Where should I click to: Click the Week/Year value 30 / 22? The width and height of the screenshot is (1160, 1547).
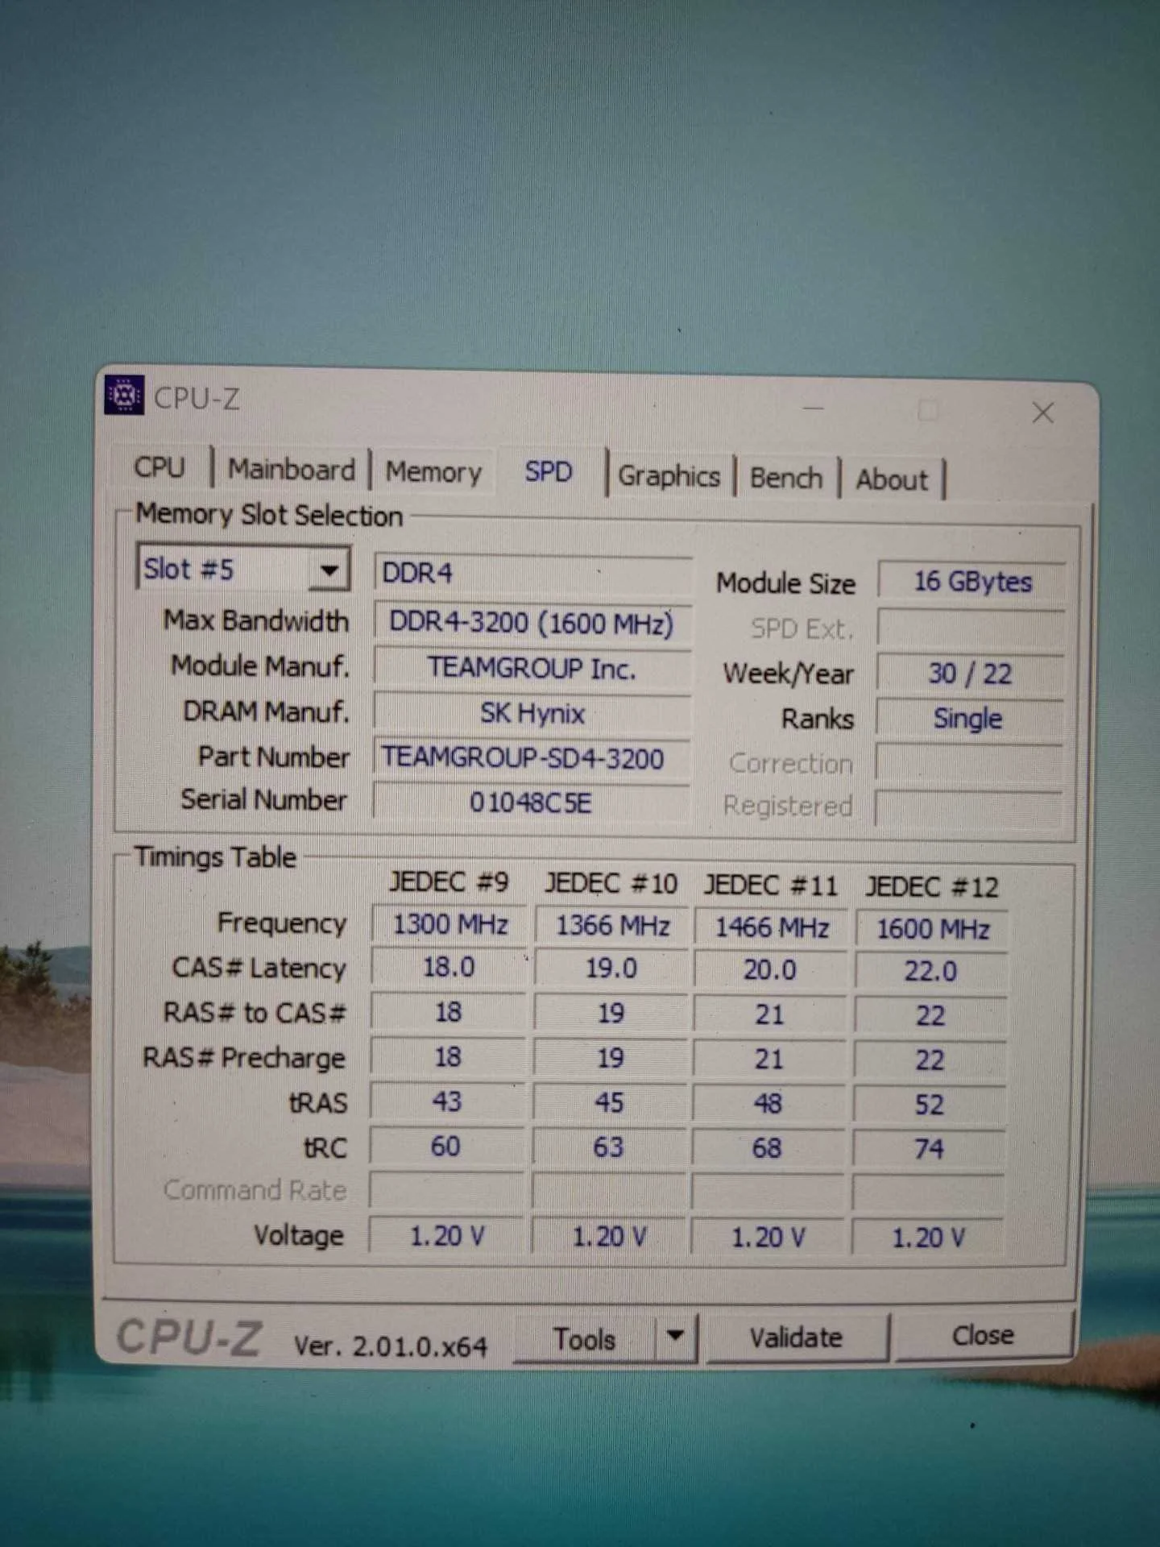970,674
